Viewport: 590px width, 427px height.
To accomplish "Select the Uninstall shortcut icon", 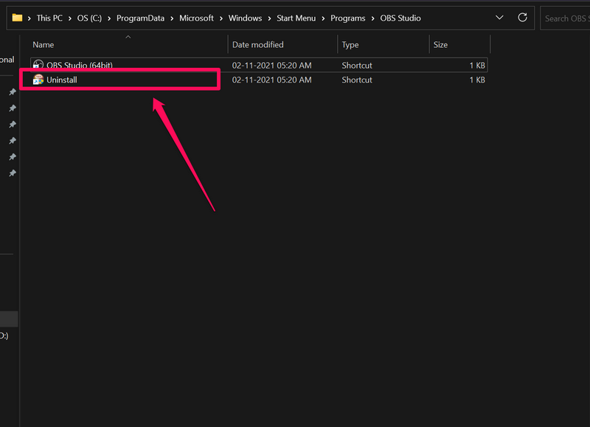I will click(x=38, y=80).
